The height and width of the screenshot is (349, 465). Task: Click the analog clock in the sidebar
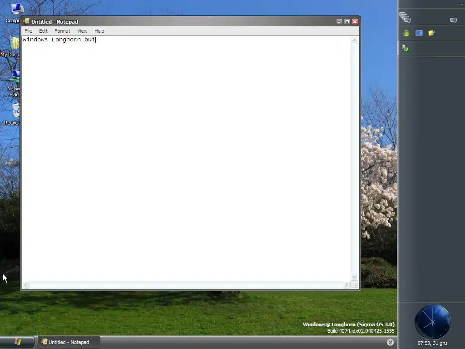click(432, 322)
